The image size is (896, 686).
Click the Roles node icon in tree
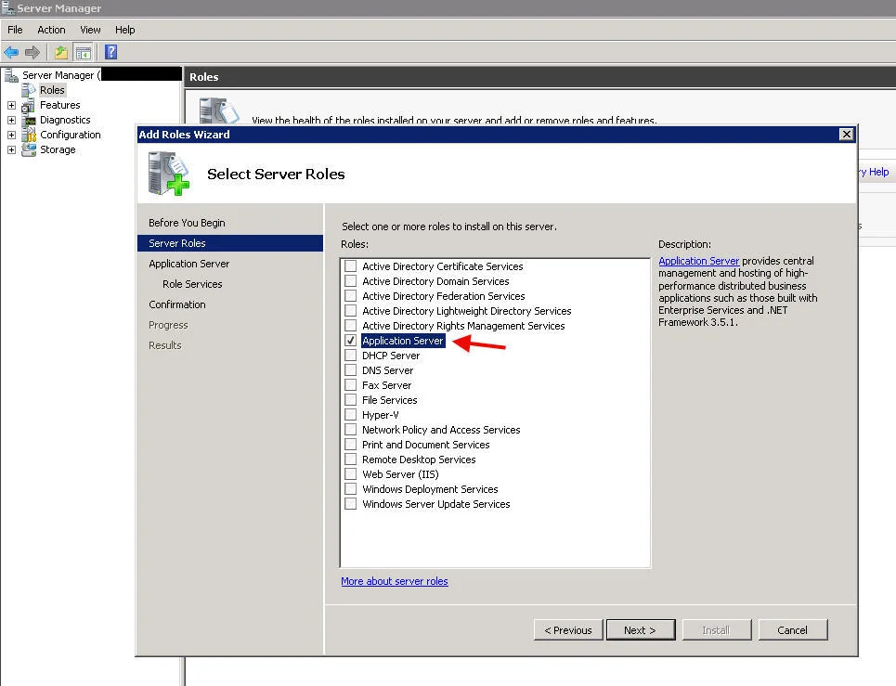[x=29, y=90]
